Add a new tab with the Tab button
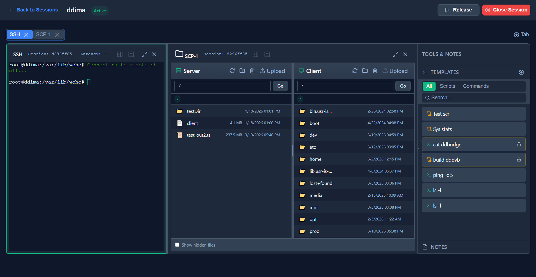 pyautogui.click(x=521, y=34)
